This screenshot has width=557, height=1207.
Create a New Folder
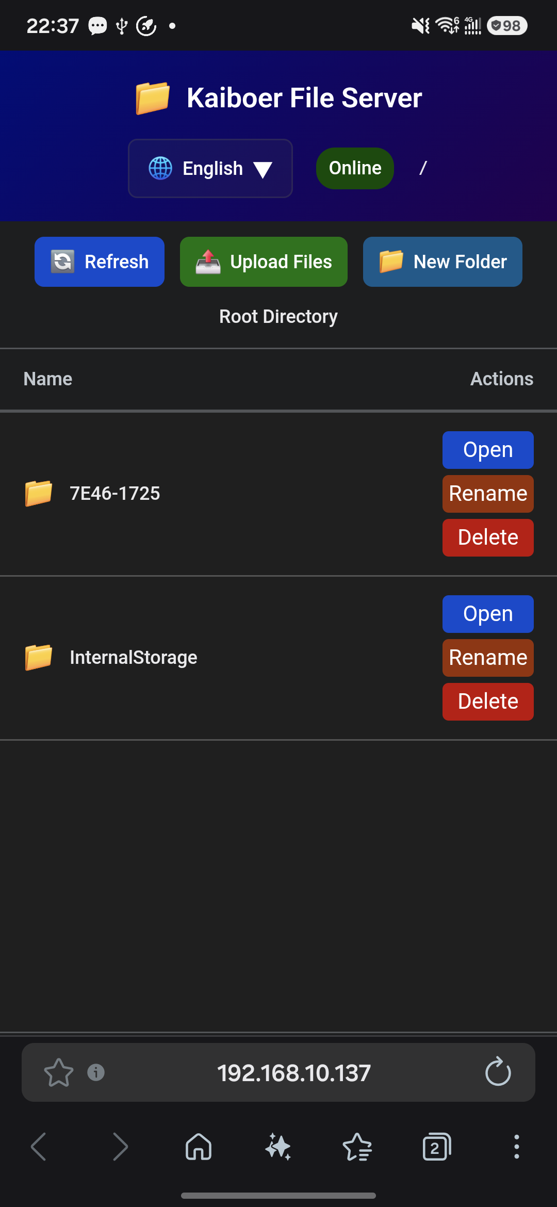coord(443,262)
